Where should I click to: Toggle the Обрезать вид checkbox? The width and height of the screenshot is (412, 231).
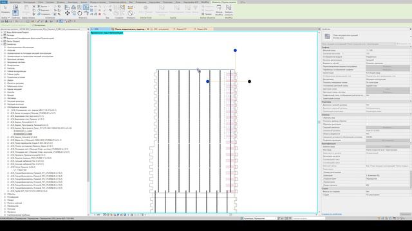(368, 118)
